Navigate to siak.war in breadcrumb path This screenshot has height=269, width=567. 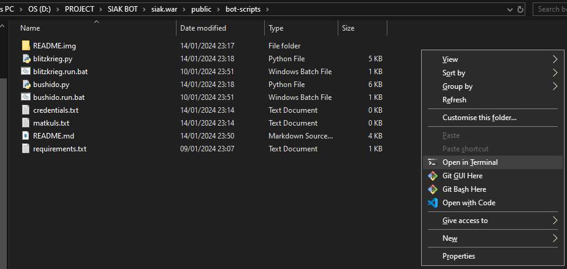[164, 9]
